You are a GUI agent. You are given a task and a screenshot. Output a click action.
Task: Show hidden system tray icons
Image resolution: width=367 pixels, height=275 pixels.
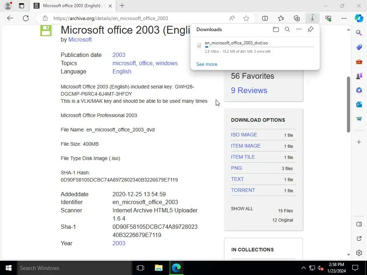coord(303,268)
